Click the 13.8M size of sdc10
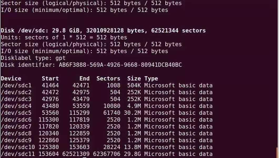 point(134,147)
